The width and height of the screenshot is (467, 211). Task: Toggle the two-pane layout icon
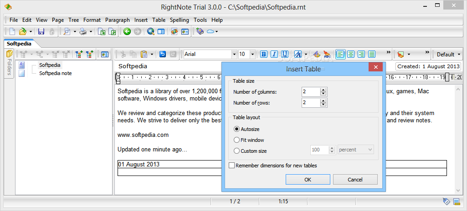tap(161, 31)
